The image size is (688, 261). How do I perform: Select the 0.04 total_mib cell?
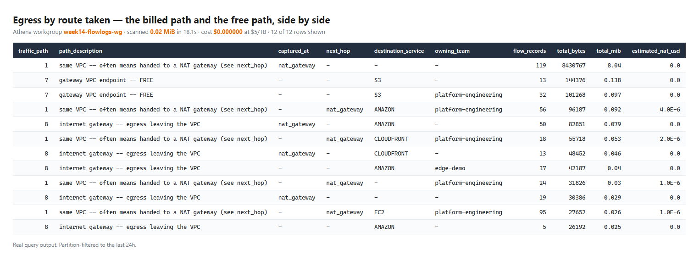click(614, 168)
